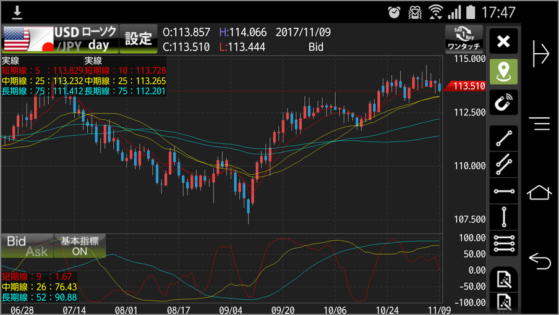
Task: Open the 設定 settings button
Action: point(139,39)
